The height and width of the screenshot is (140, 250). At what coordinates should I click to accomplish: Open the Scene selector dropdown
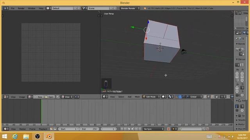[x=98, y=8]
